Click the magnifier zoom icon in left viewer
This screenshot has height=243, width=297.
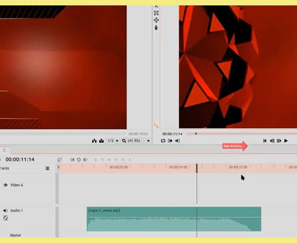click(124, 141)
